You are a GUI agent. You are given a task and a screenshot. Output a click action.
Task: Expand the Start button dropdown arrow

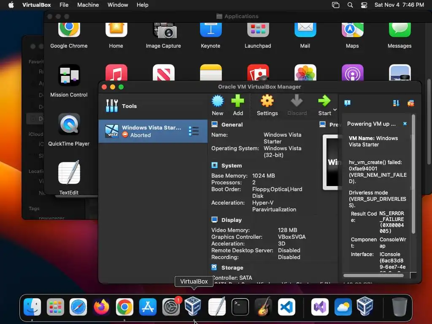pos(335,110)
